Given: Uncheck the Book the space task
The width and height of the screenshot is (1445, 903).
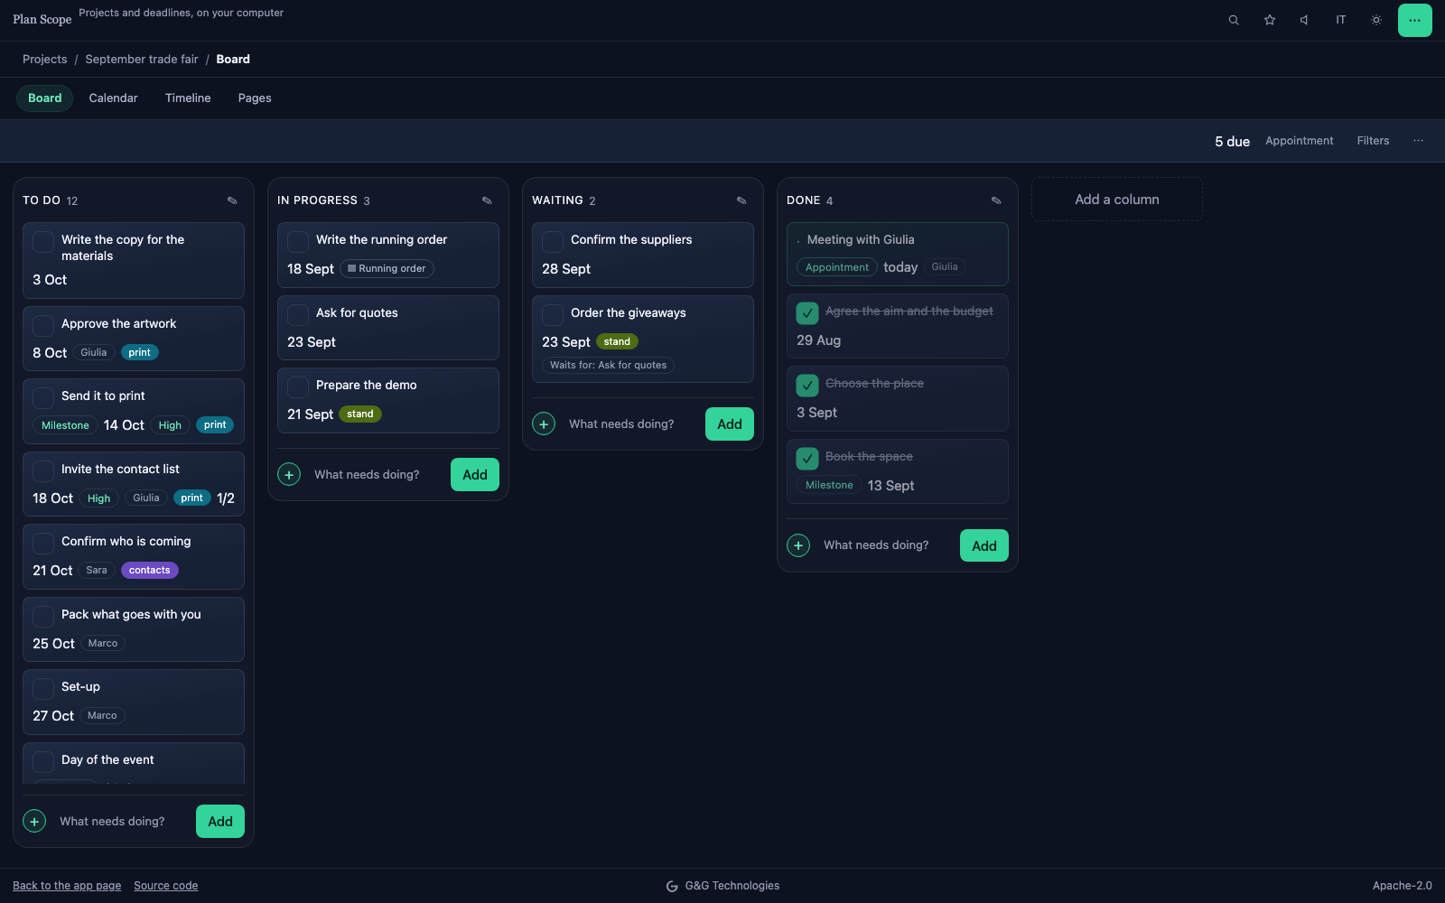Looking at the screenshot, I should click(x=807, y=458).
